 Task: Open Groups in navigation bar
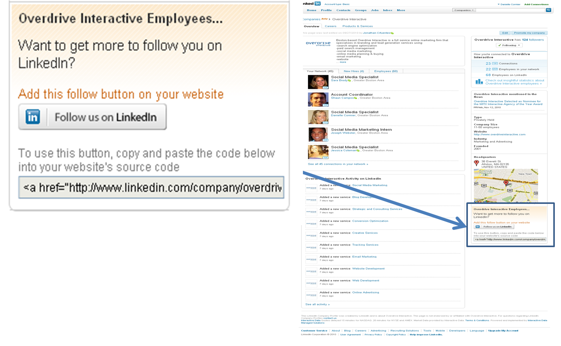click(x=360, y=10)
